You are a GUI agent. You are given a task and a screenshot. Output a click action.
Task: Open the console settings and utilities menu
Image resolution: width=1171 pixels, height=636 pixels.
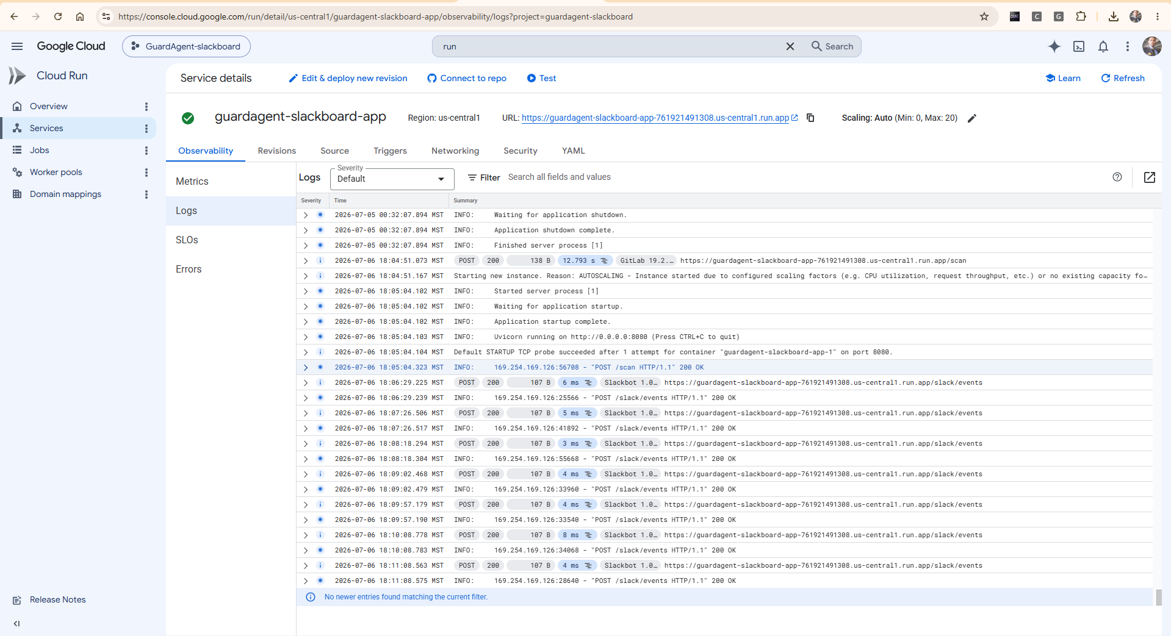pos(1128,46)
